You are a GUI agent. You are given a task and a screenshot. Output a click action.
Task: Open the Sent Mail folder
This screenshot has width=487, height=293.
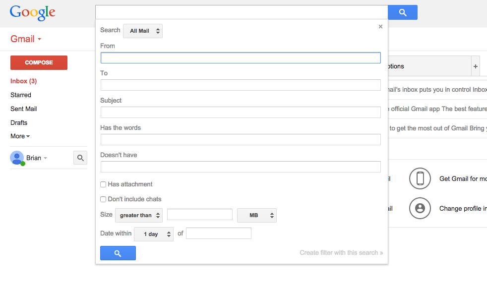pyautogui.click(x=24, y=109)
